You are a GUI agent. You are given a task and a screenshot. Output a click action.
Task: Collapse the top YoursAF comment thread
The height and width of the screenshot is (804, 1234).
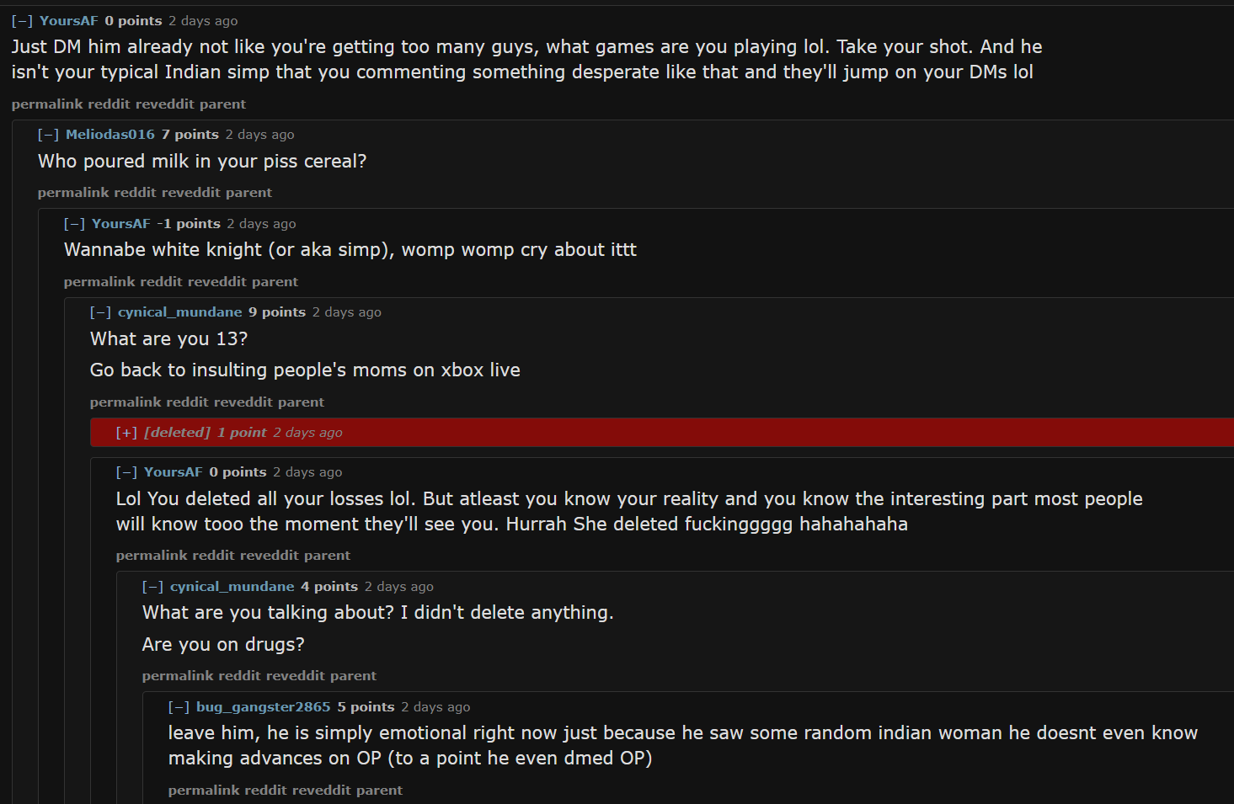tap(22, 21)
